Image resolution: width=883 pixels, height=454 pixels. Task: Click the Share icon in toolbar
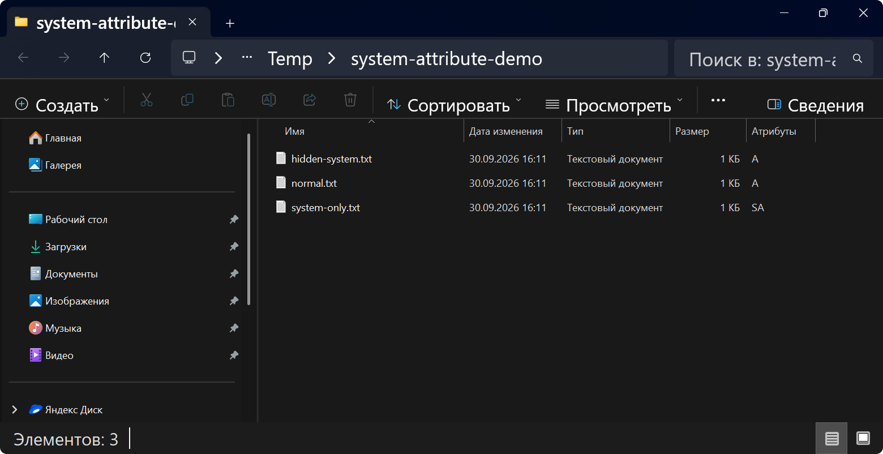pyautogui.click(x=310, y=100)
